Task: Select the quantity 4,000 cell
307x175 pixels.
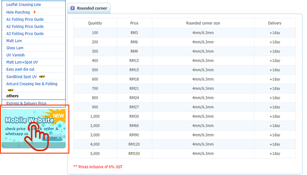Action: point(95,144)
